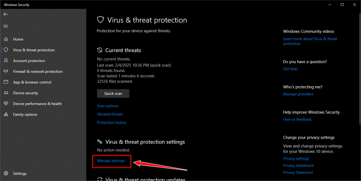This screenshot has width=361, height=181.
Task: Open Manage providers link
Action: pos(298,94)
